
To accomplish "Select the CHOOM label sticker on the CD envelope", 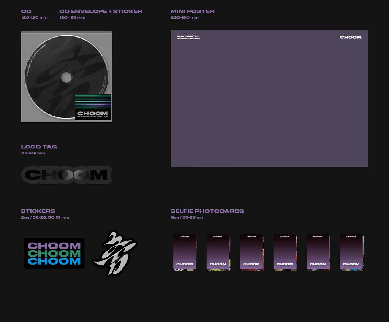I will coord(93,107).
